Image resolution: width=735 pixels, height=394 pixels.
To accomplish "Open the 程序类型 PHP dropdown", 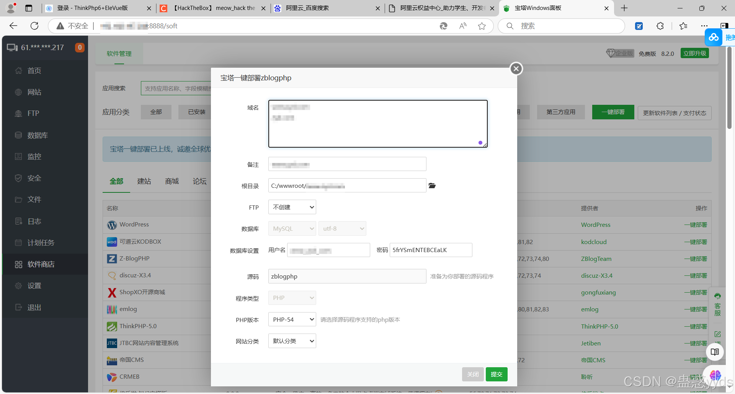I will coord(292,298).
